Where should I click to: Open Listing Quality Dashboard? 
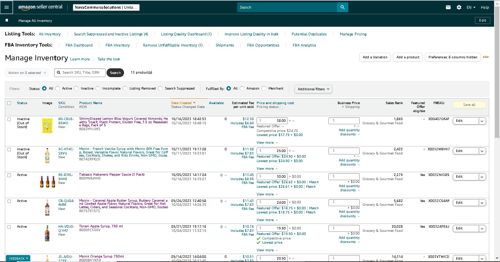(x=186, y=34)
